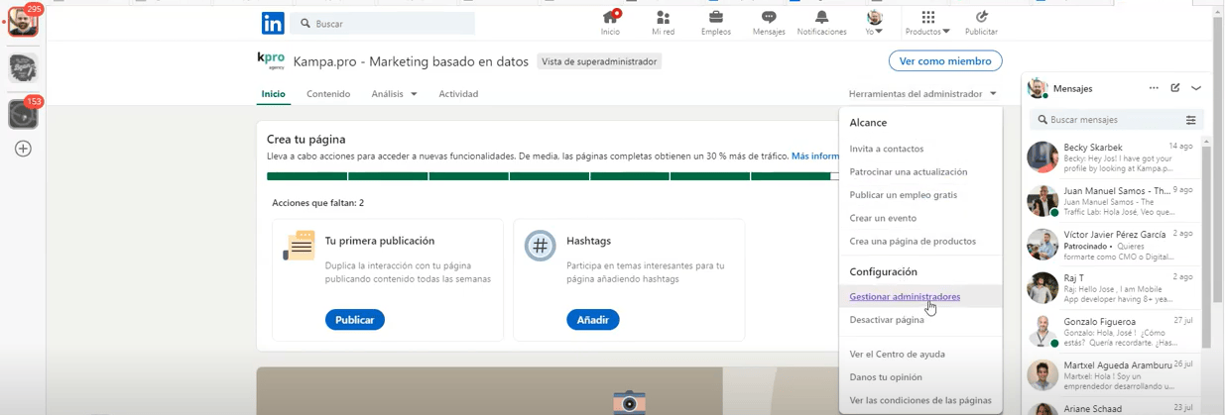The height and width of the screenshot is (415, 1225).
Task: Select Desactivar página
Action: pyautogui.click(x=887, y=320)
